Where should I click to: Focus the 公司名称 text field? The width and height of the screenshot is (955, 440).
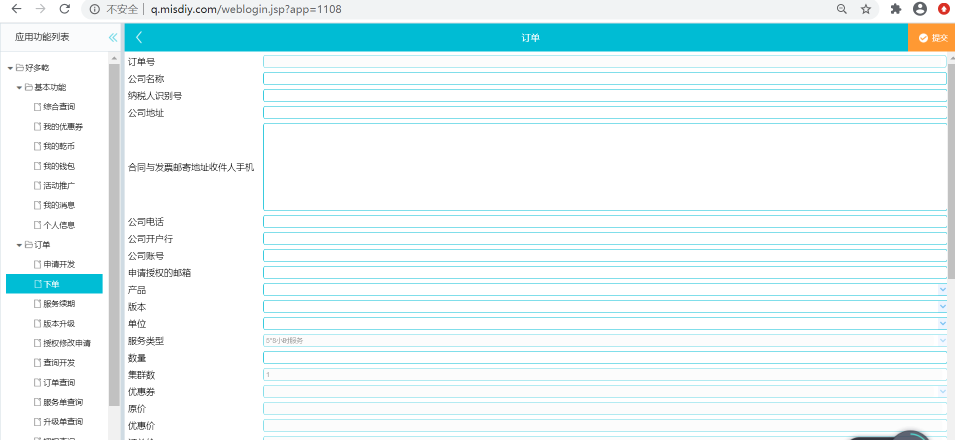click(605, 78)
